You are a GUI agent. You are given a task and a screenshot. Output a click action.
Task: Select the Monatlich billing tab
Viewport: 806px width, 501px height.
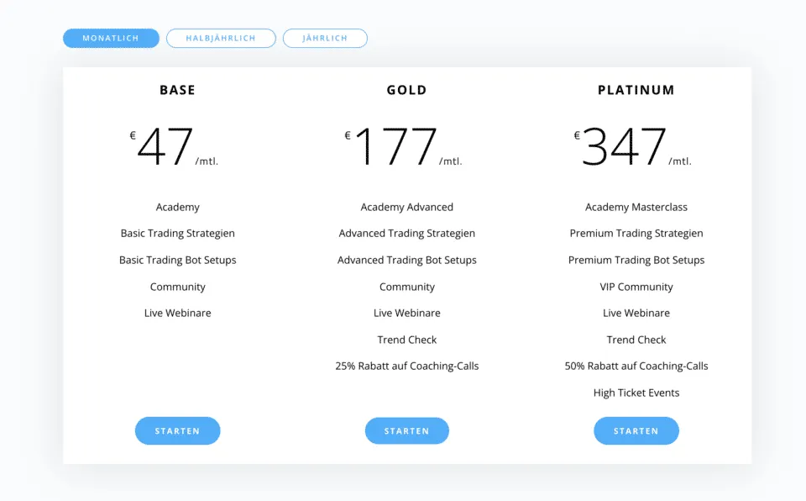[x=111, y=38]
